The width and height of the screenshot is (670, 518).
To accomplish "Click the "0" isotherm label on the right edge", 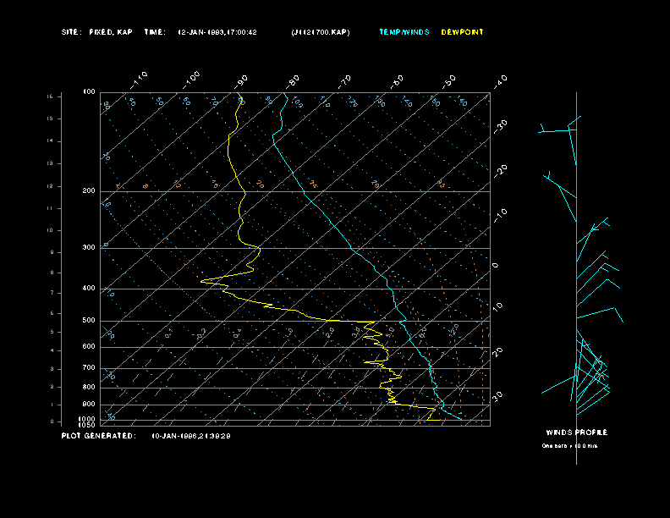I will pyautogui.click(x=495, y=266).
